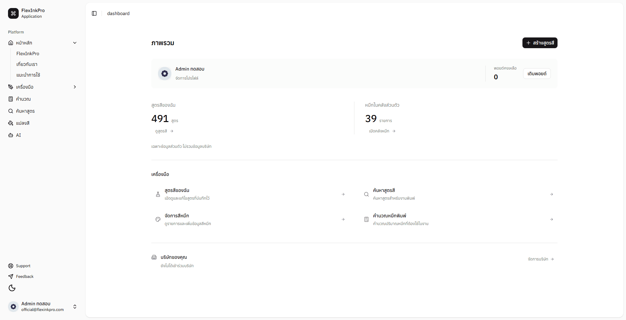The width and height of the screenshot is (626, 320).
Task: Click the จัดการโปรไฟล์ profile link
Action: tap(187, 78)
